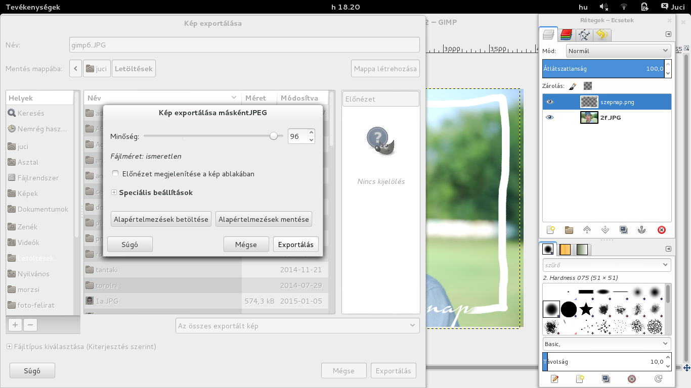This screenshot has height=388, width=691.
Task: Duplicate the layer using the duplicate icon
Action: (623, 230)
